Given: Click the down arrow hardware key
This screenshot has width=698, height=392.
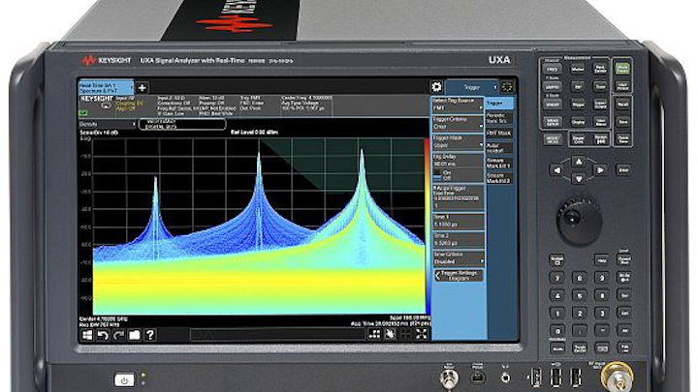Looking at the screenshot, I should (578, 179).
